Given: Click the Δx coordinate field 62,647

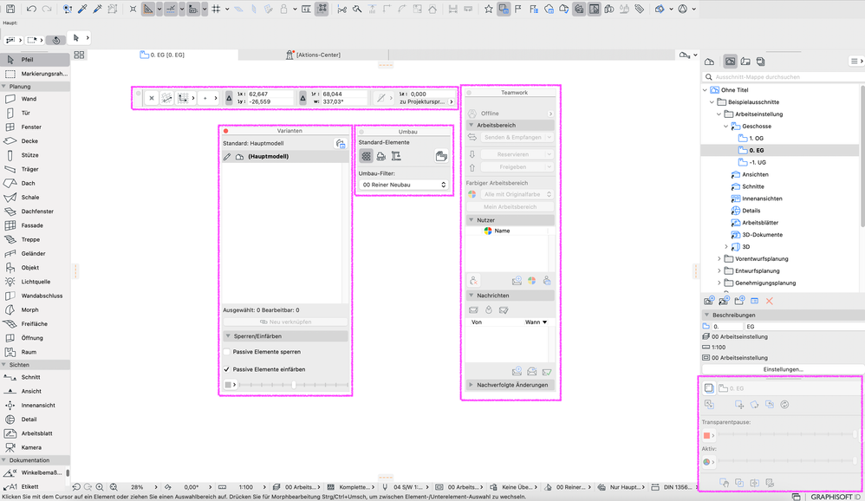Looking at the screenshot, I should coord(270,94).
